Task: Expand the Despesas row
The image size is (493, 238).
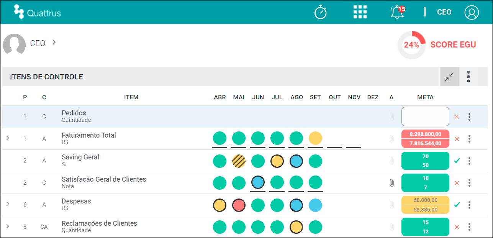Action: tap(8, 204)
